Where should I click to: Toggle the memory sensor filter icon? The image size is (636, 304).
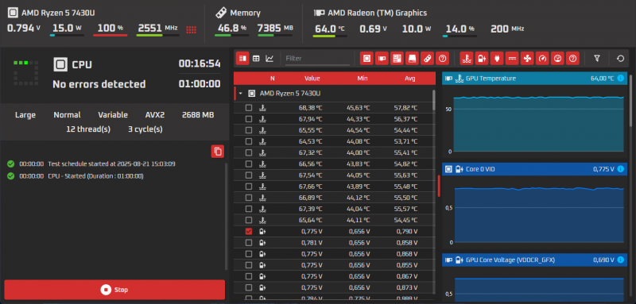pyautogui.click(x=427, y=59)
